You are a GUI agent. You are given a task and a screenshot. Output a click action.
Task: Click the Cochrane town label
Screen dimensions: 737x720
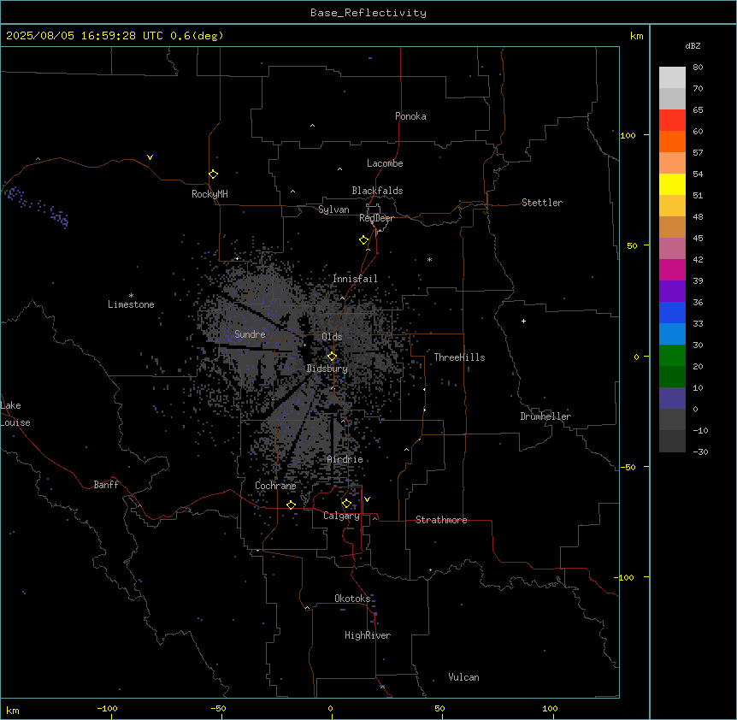pos(275,486)
